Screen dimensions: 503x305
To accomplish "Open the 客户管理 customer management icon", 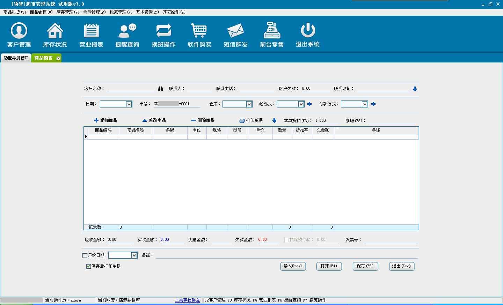I will [19, 31].
